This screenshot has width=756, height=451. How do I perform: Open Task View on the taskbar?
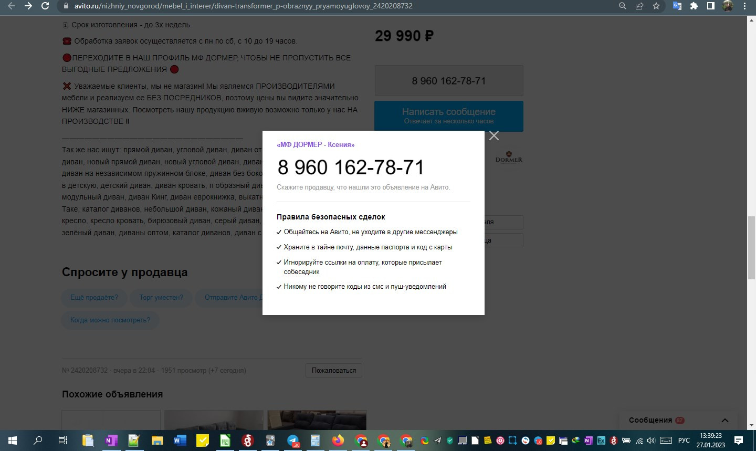pos(62,440)
